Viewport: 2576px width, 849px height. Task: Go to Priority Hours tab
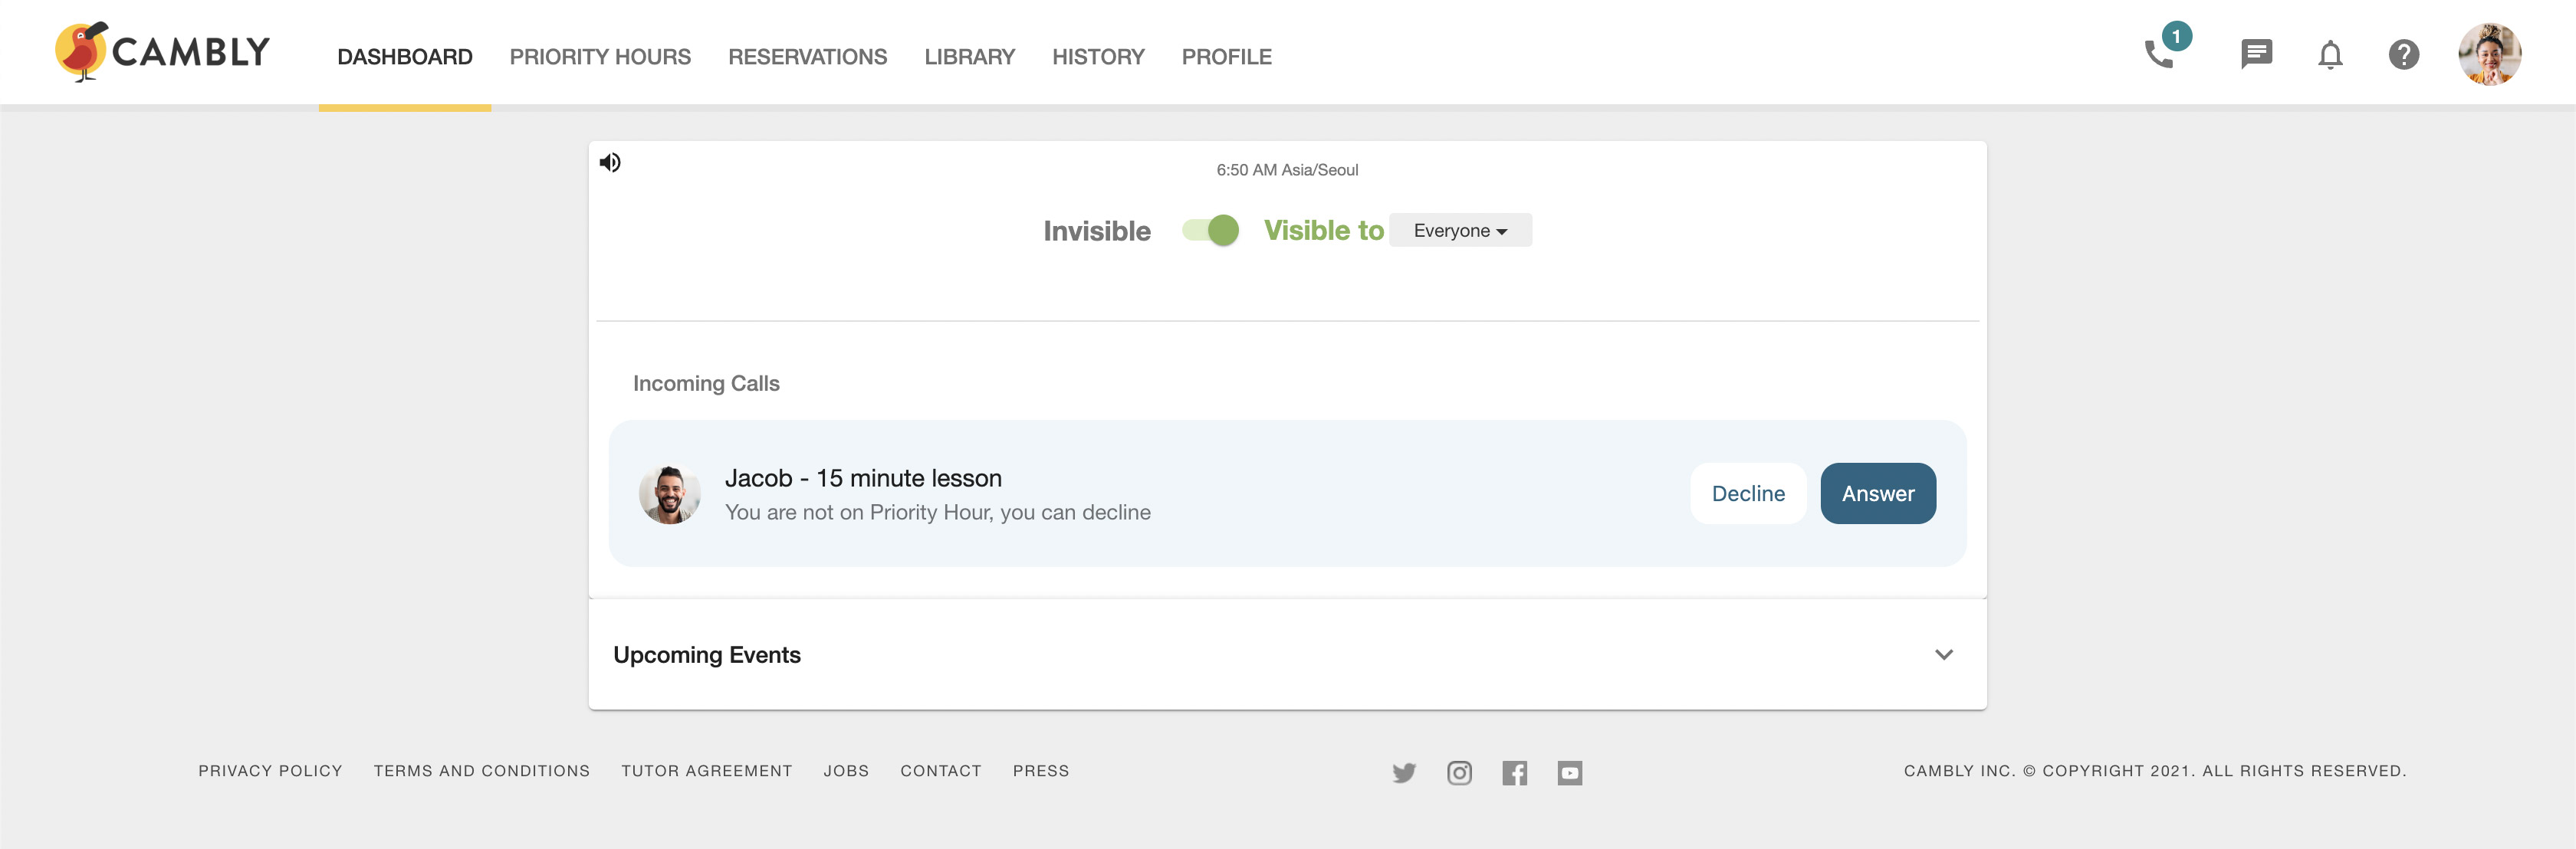point(600,57)
